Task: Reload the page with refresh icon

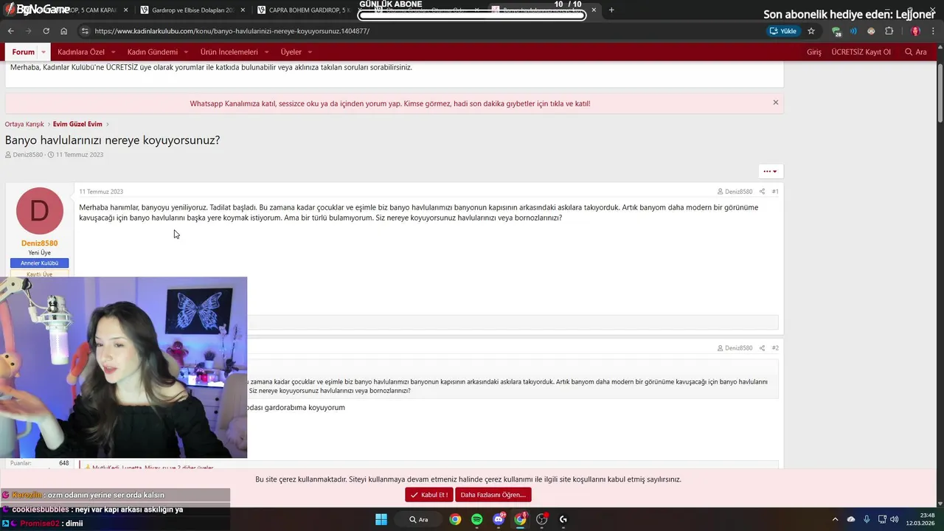Action: point(46,31)
